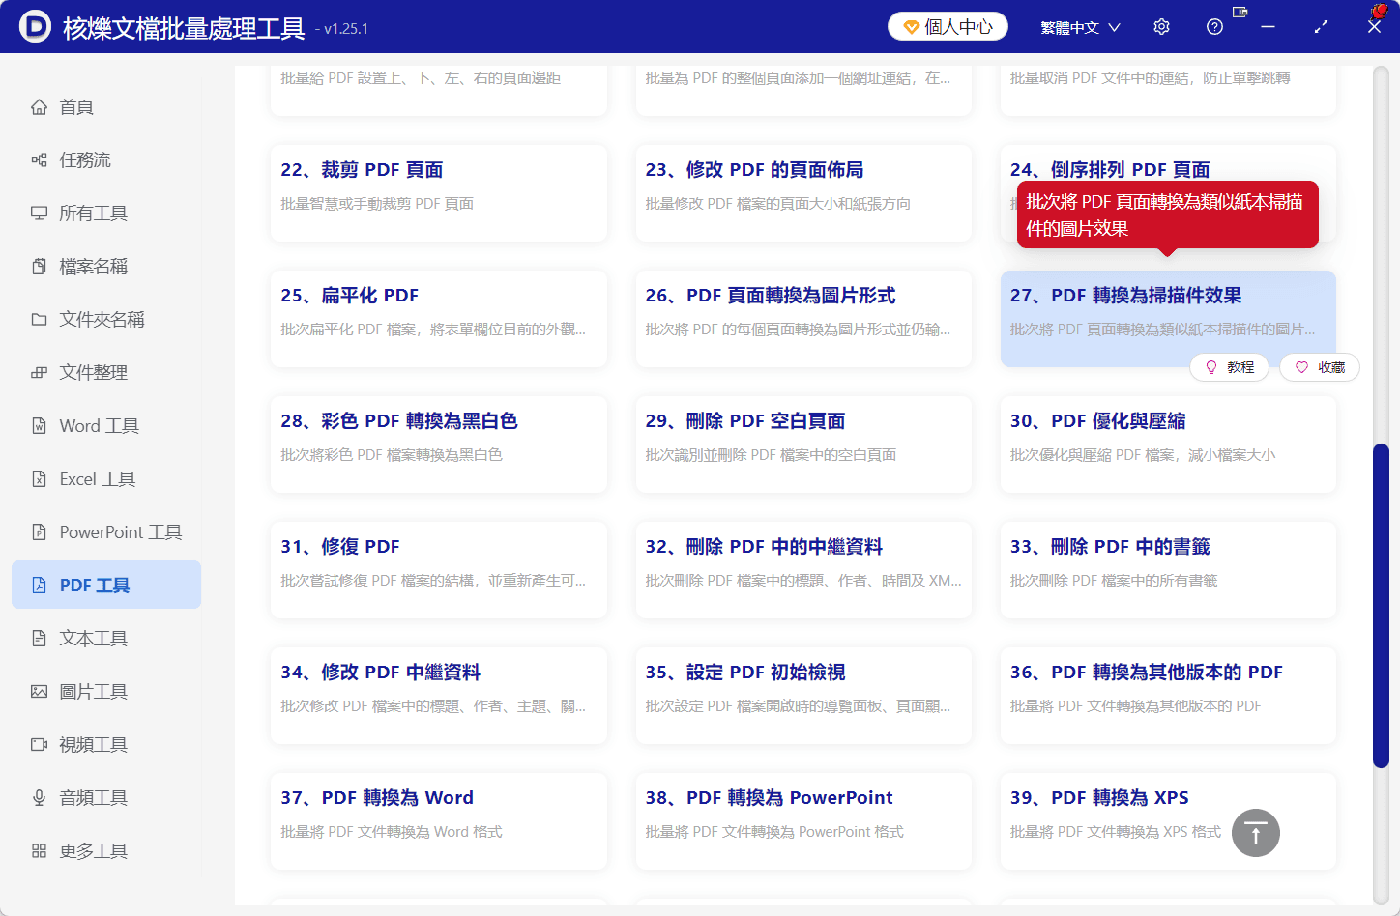This screenshot has width=1400, height=916.
Task: Click the description 批次刪除 PDF 檔案中的所有書籤
Action: tap(1114, 581)
